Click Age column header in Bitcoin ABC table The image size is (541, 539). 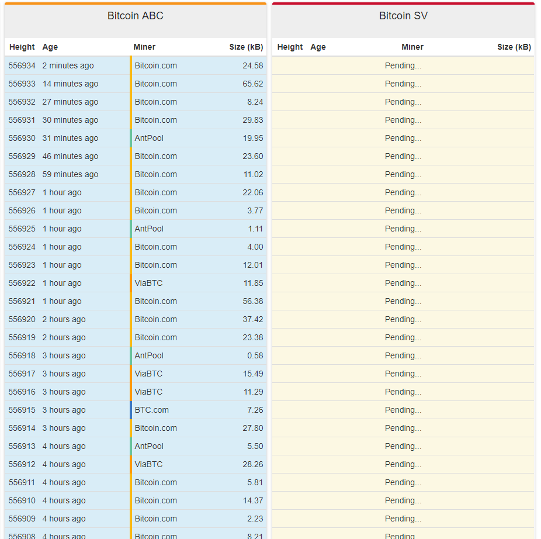[x=50, y=47]
